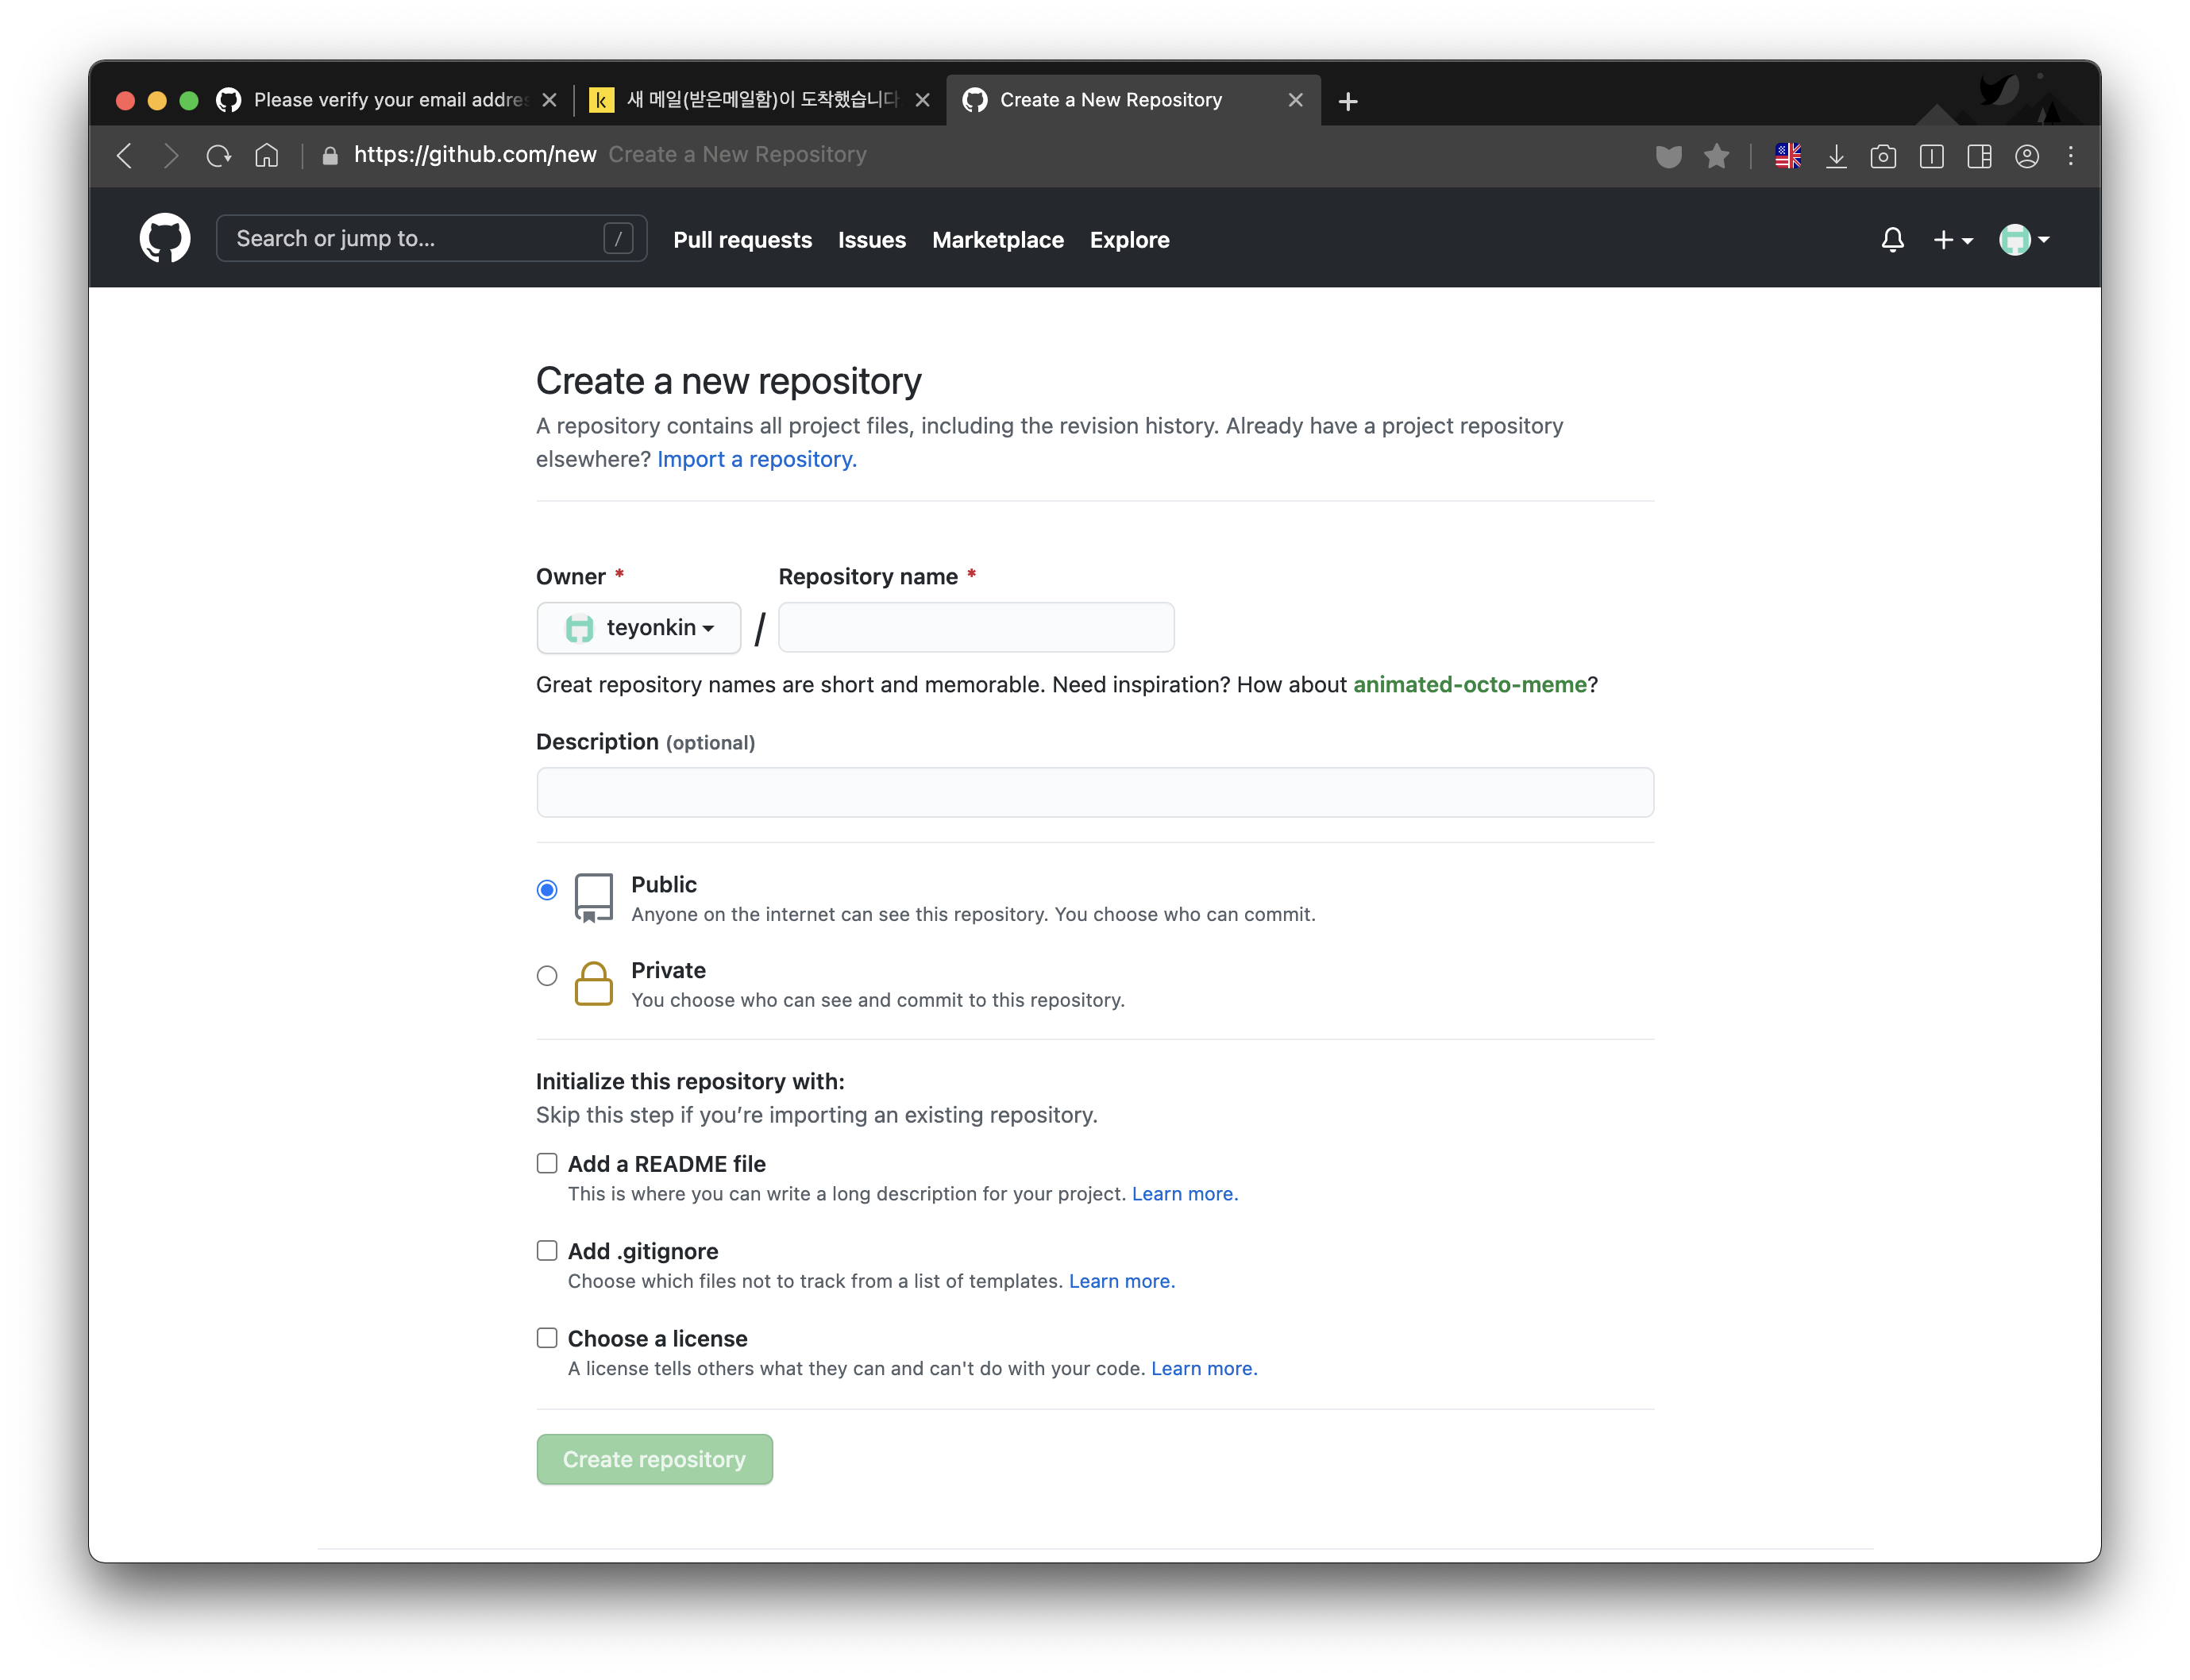Enable the Choose a license checkbox
2190x1680 pixels.
(546, 1338)
